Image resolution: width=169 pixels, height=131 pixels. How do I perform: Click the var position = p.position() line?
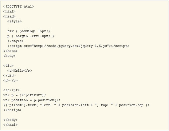32,100
